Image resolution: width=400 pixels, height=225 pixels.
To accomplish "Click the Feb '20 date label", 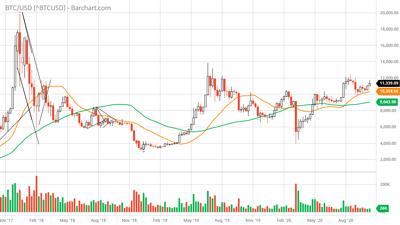I will click(284, 220).
